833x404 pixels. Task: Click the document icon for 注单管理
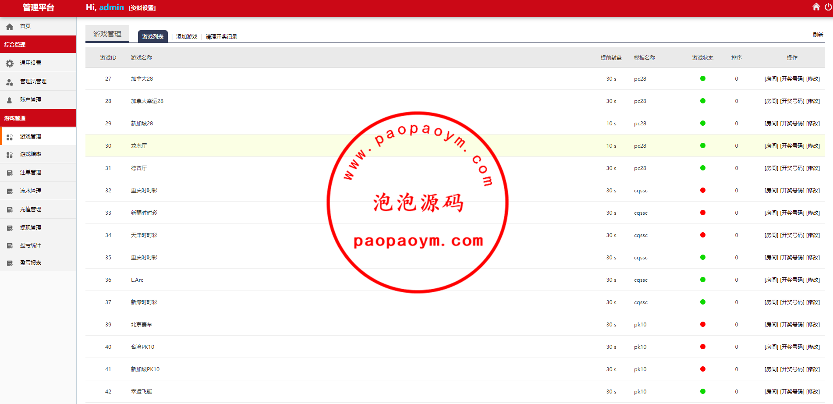tap(10, 173)
